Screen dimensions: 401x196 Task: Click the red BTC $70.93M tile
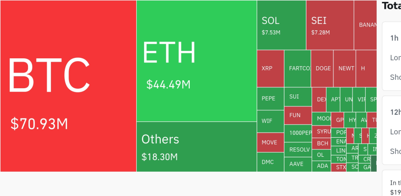point(68,86)
